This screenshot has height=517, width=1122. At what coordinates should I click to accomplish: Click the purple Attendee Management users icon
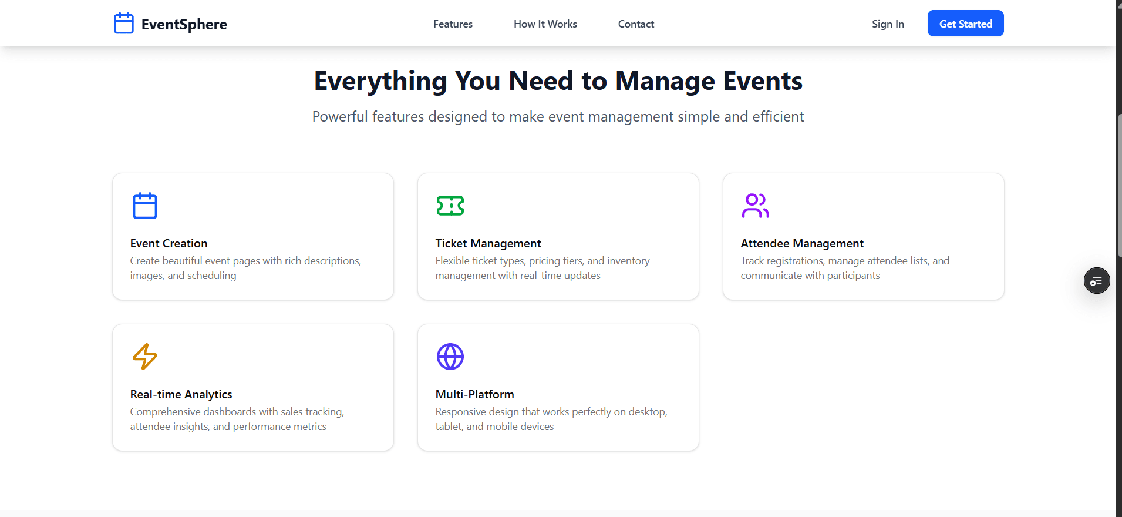[x=756, y=206]
